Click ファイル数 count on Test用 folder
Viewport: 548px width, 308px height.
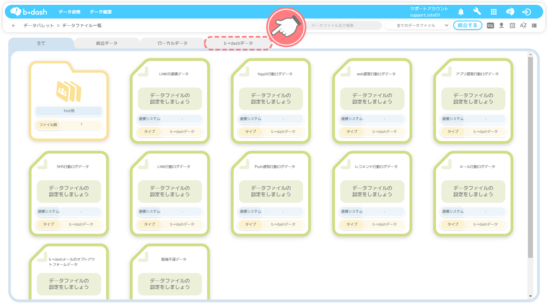[69, 125]
